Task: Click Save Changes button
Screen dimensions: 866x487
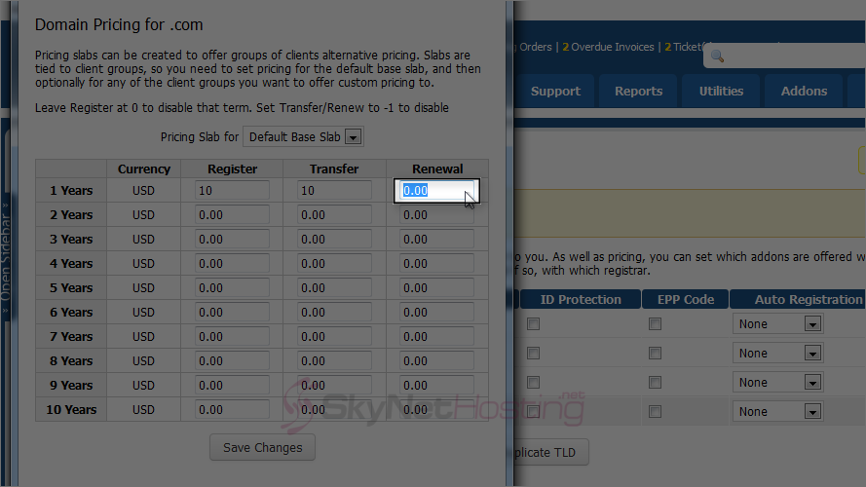Action: pyautogui.click(x=262, y=447)
